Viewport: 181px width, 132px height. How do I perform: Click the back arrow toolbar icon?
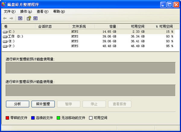[5, 18]
